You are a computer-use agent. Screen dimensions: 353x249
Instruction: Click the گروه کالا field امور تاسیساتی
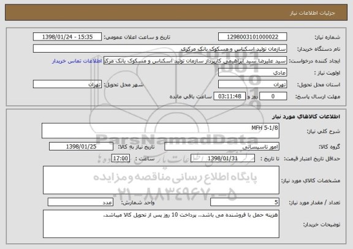pyautogui.click(x=222, y=146)
